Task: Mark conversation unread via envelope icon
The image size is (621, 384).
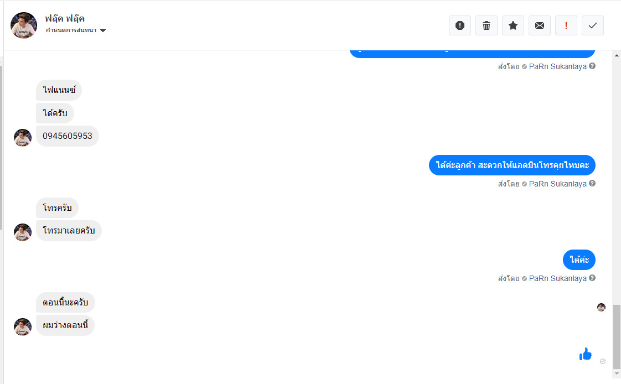Action: point(540,25)
